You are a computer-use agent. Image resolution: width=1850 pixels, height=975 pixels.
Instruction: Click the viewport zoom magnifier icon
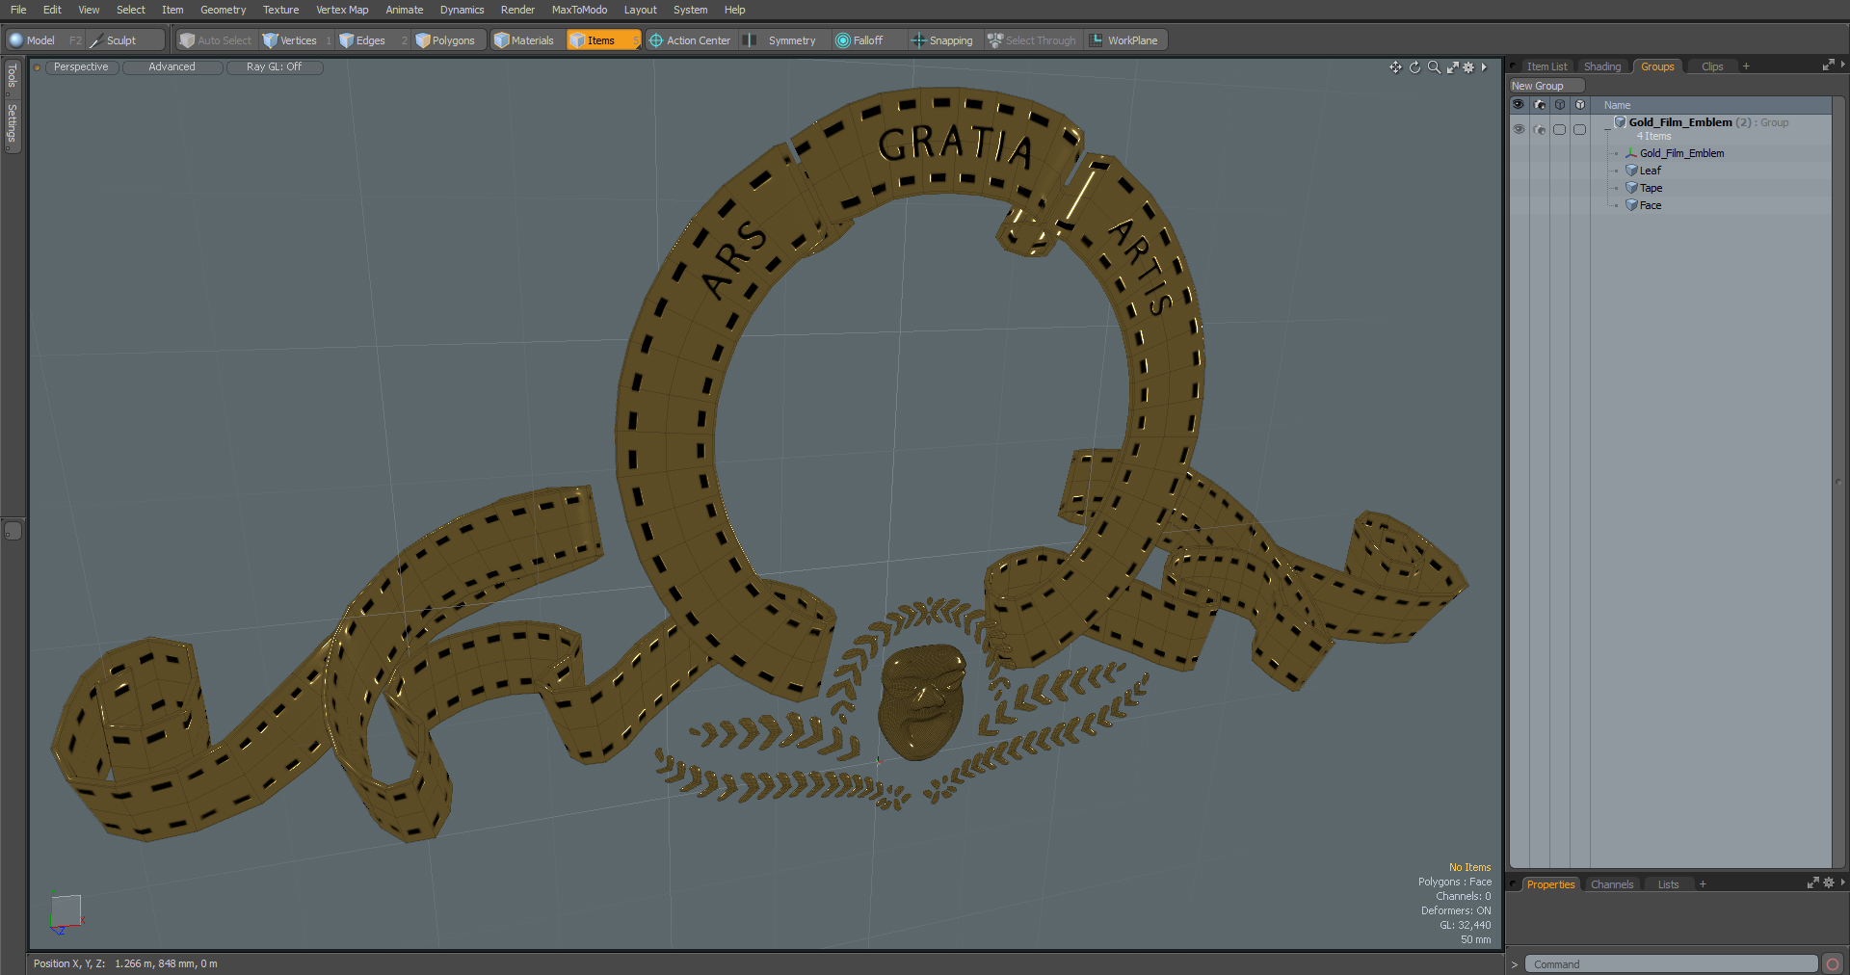(1434, 67)
